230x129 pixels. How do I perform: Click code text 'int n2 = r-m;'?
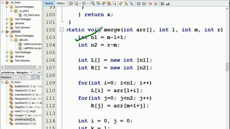(99, 45)
